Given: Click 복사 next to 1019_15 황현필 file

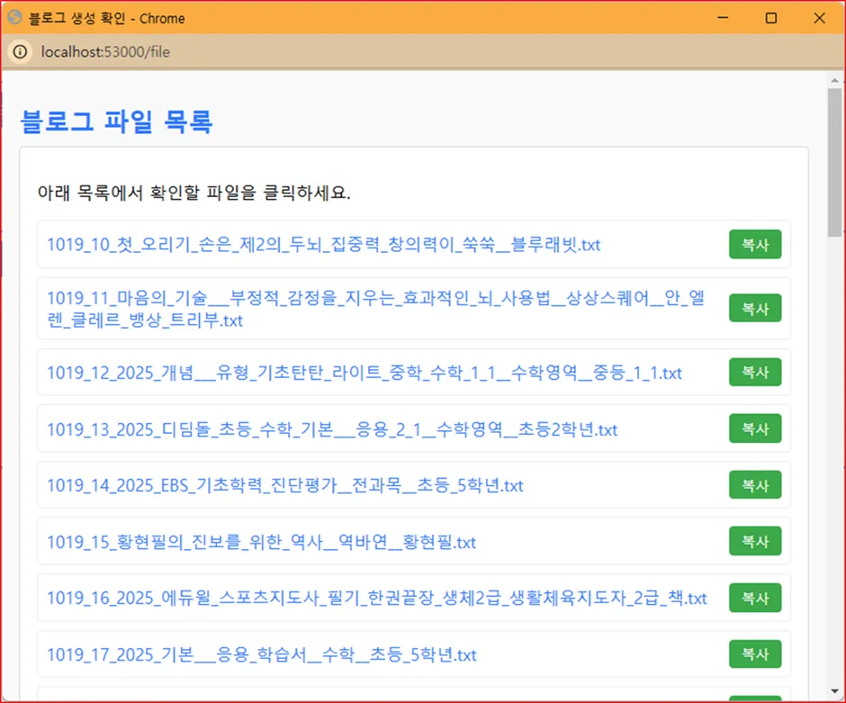Looking at the screenshot, I should pos(755,542).
